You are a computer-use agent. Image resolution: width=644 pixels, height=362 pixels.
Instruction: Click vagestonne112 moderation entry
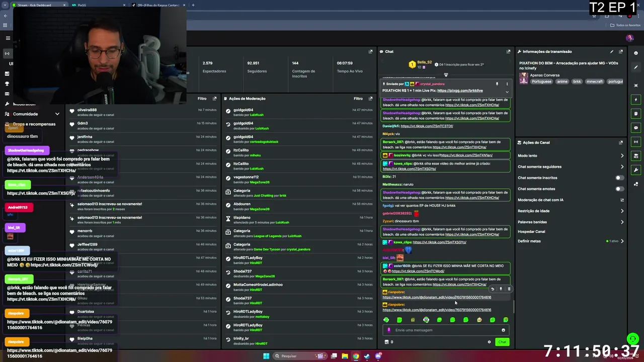(299, 179)
